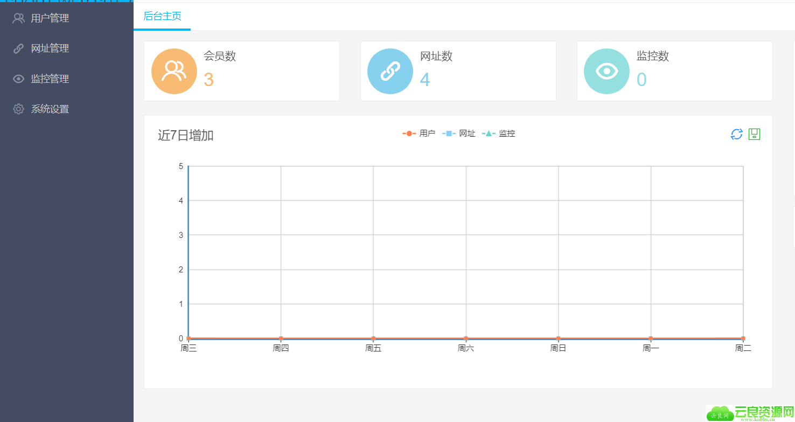
Task: Click the 周四 data point on chart
Action: point(281,339)
